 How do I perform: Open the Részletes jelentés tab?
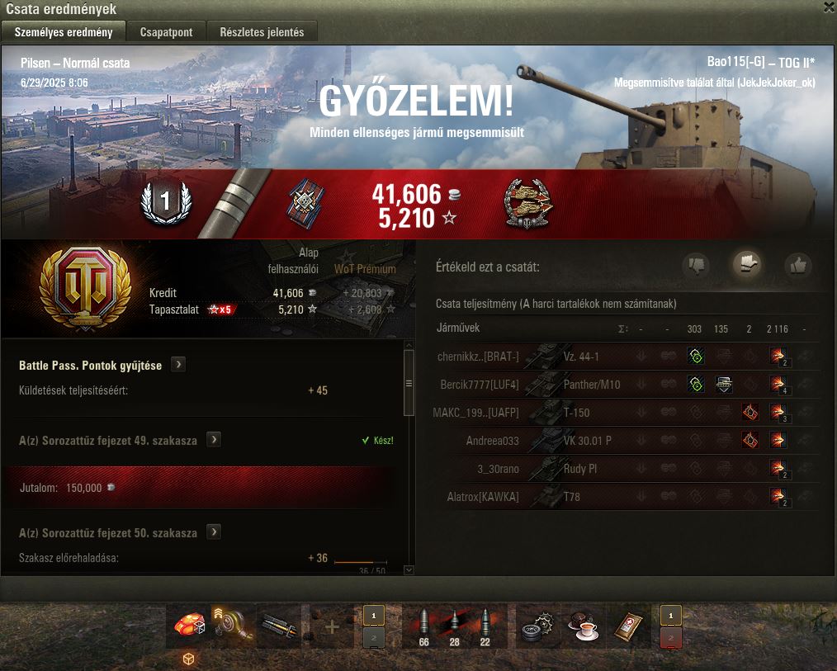point(262,32)
